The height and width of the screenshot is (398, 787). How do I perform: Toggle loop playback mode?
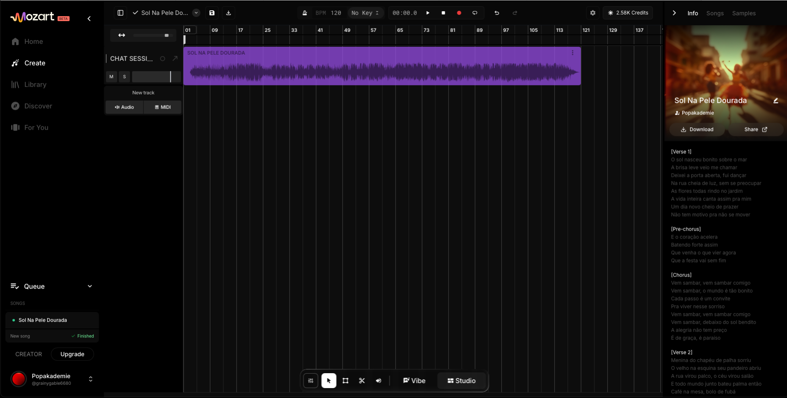pyautogui.click(x=475, y=13)
